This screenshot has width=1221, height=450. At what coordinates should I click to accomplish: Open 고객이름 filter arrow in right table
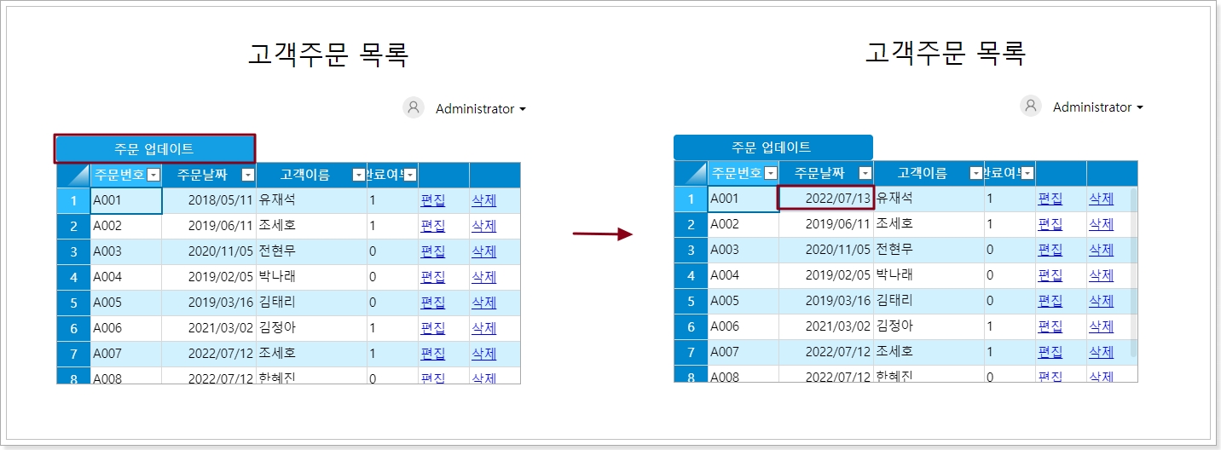(975, 173)
